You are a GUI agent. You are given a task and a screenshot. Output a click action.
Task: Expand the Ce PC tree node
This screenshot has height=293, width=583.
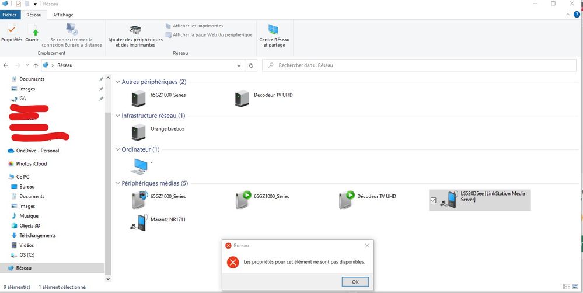pyautogui.click(x=4, y=176)
